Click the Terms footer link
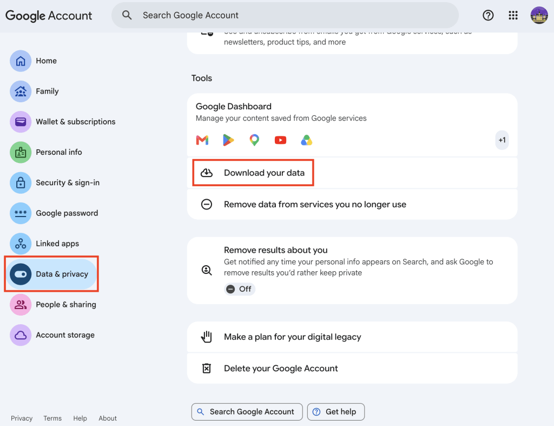The image size is (554, 426). [x=52, y=418]
